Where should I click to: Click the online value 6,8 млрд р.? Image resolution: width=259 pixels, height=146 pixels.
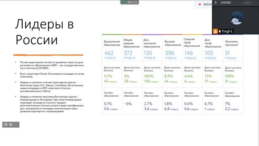pyautogui.click(x=171, y=109)
